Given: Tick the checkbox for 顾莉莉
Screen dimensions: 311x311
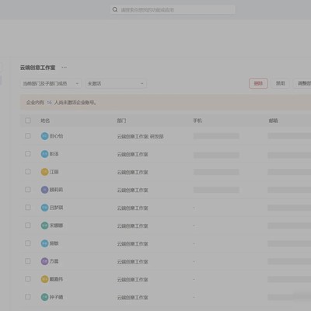Looking at the screenshot, I should 28,190.
